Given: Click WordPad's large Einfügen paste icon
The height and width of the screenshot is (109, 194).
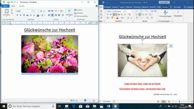Looking at the screenshot, I should coord(7,11).
